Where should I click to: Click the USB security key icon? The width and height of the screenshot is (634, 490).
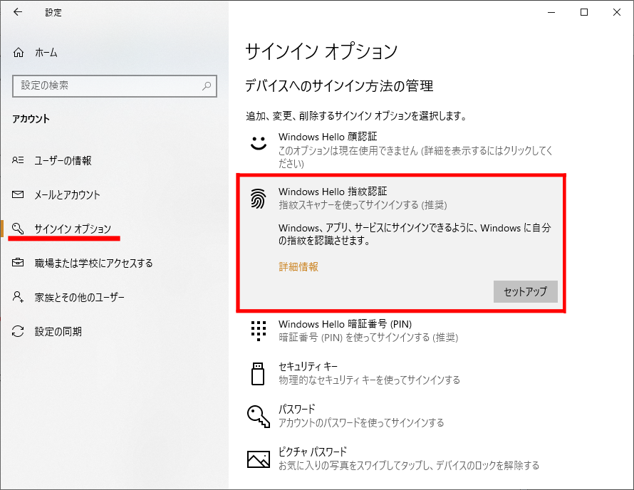258,374
